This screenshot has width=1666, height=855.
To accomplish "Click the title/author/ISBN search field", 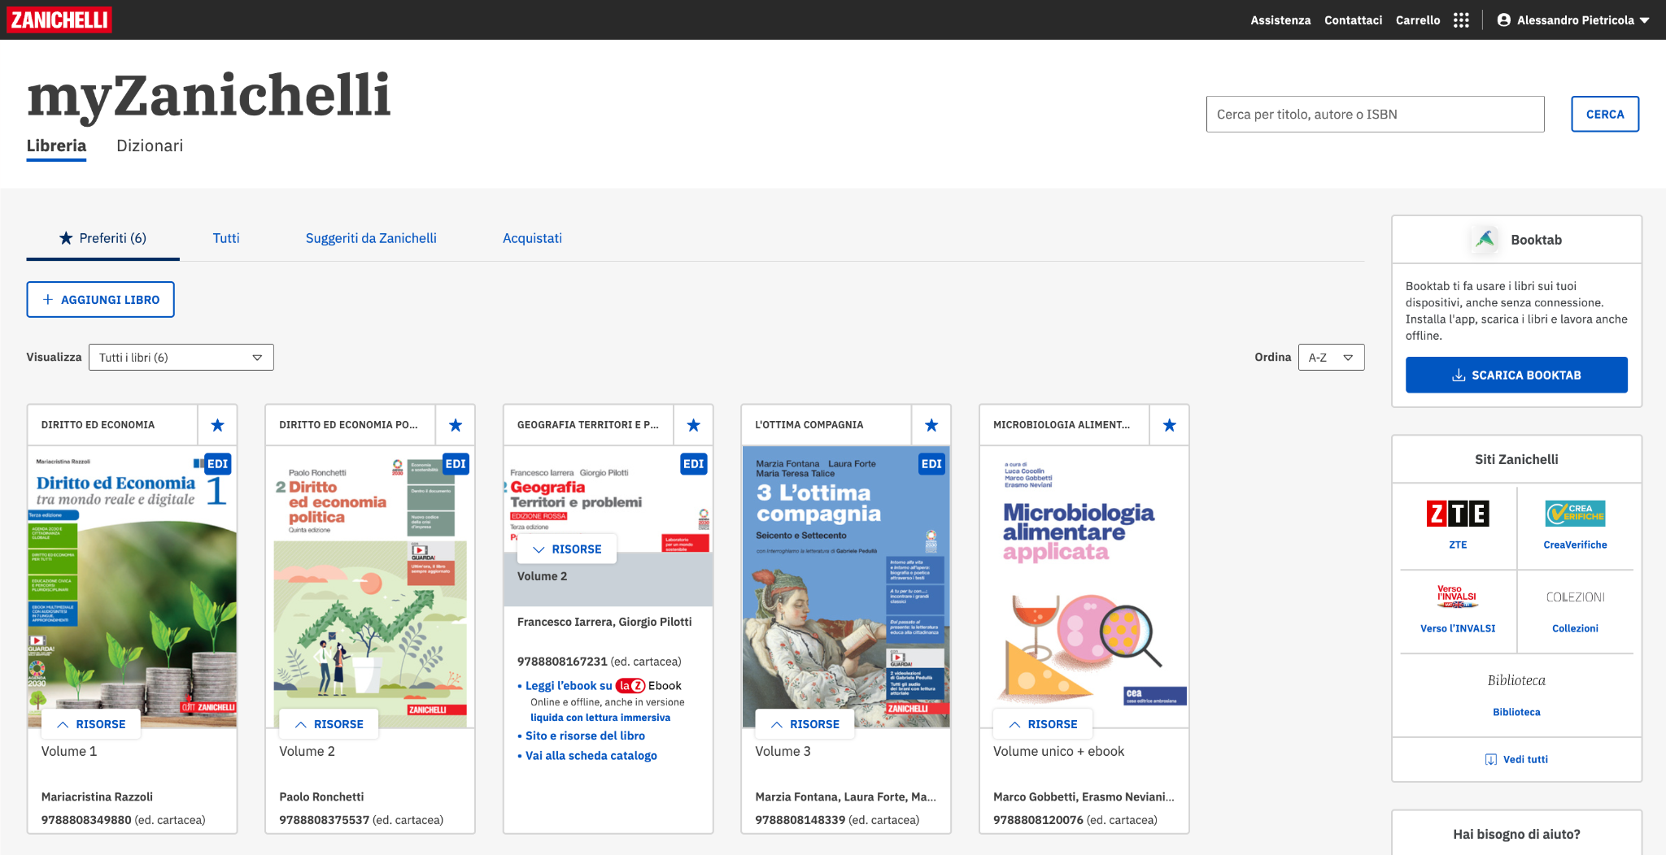I will click(x=1375, y=114).
